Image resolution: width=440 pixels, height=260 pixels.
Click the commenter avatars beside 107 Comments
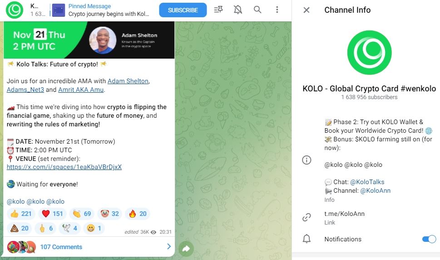tap(22, 247)
